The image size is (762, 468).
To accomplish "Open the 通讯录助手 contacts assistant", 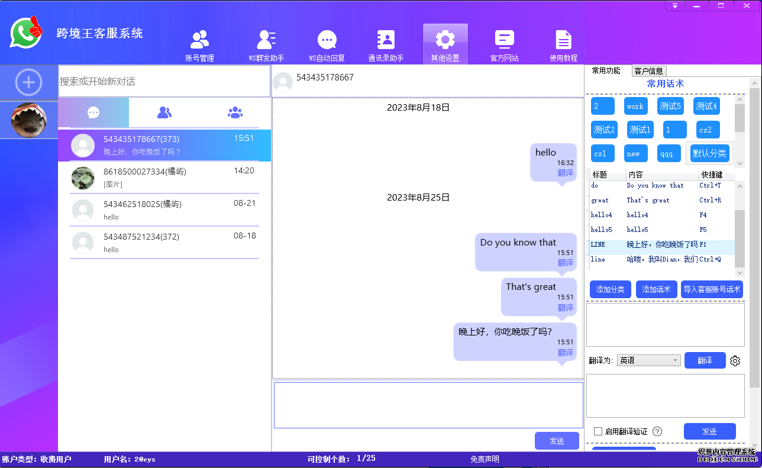I will tap(386, 44).
